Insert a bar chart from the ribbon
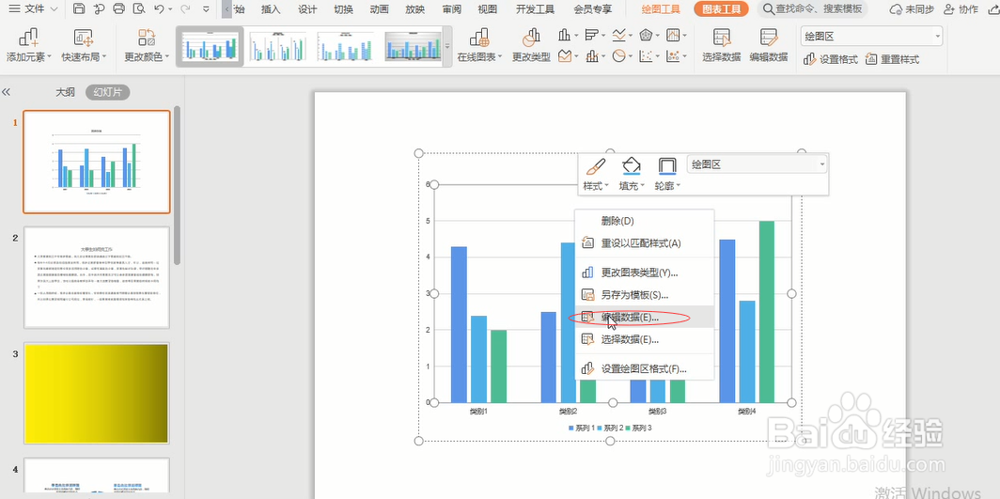This screenshot has height=499, width=1000. click(591, 35)
